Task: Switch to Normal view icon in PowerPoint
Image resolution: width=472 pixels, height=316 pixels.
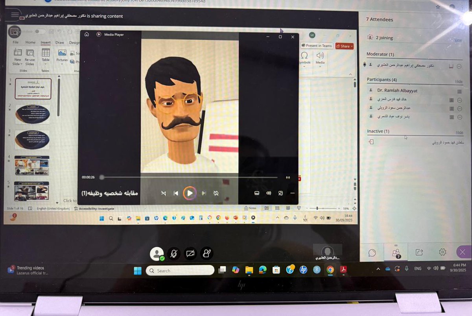Action: point(267,208)
